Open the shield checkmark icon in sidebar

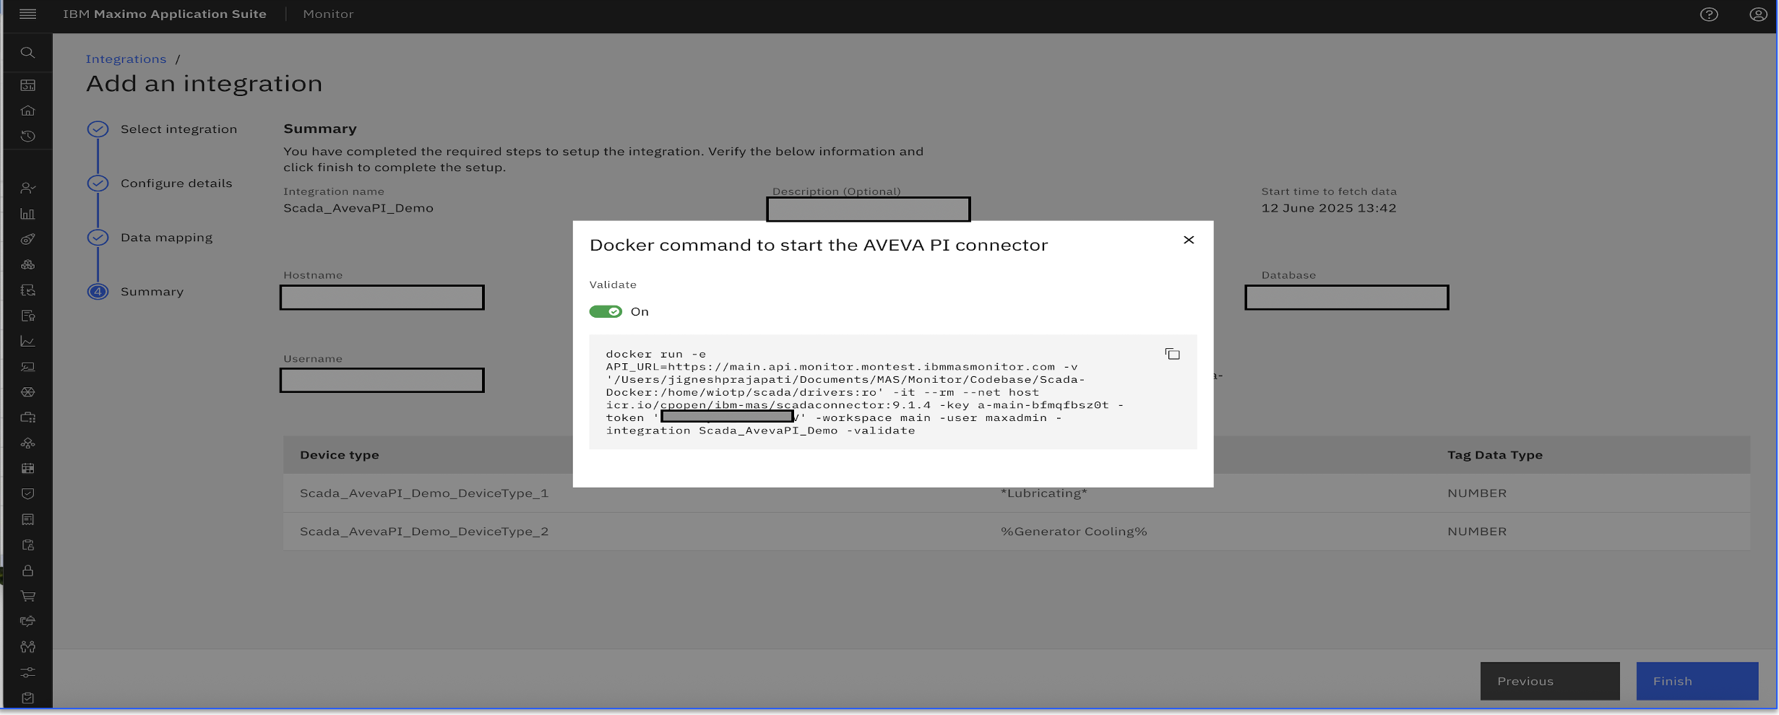click(x=27, y=494)
